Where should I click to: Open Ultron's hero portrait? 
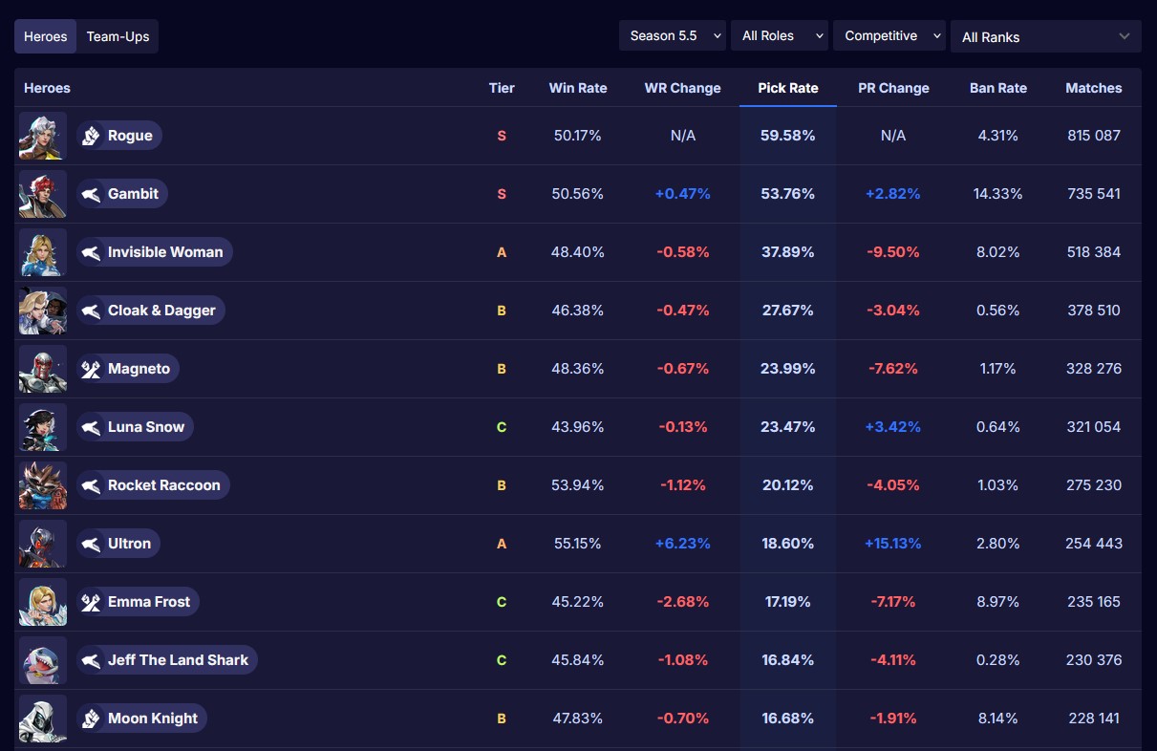43,544
